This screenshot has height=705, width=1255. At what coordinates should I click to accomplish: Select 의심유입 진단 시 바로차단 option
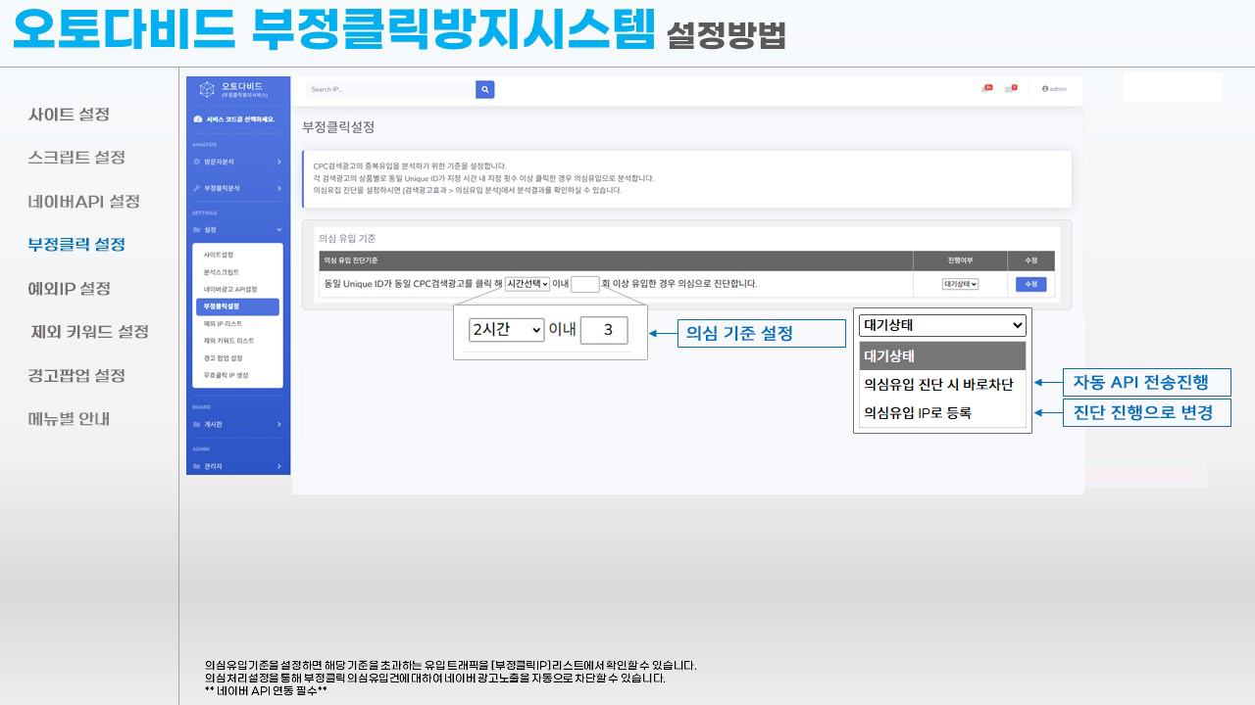(938, 385)
